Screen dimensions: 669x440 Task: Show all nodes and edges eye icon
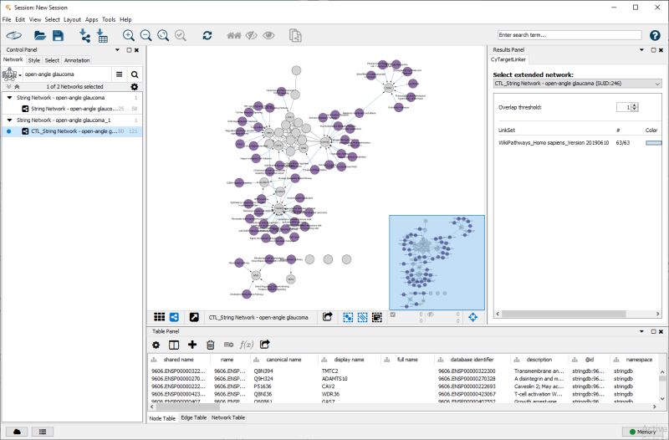[268, 35]
